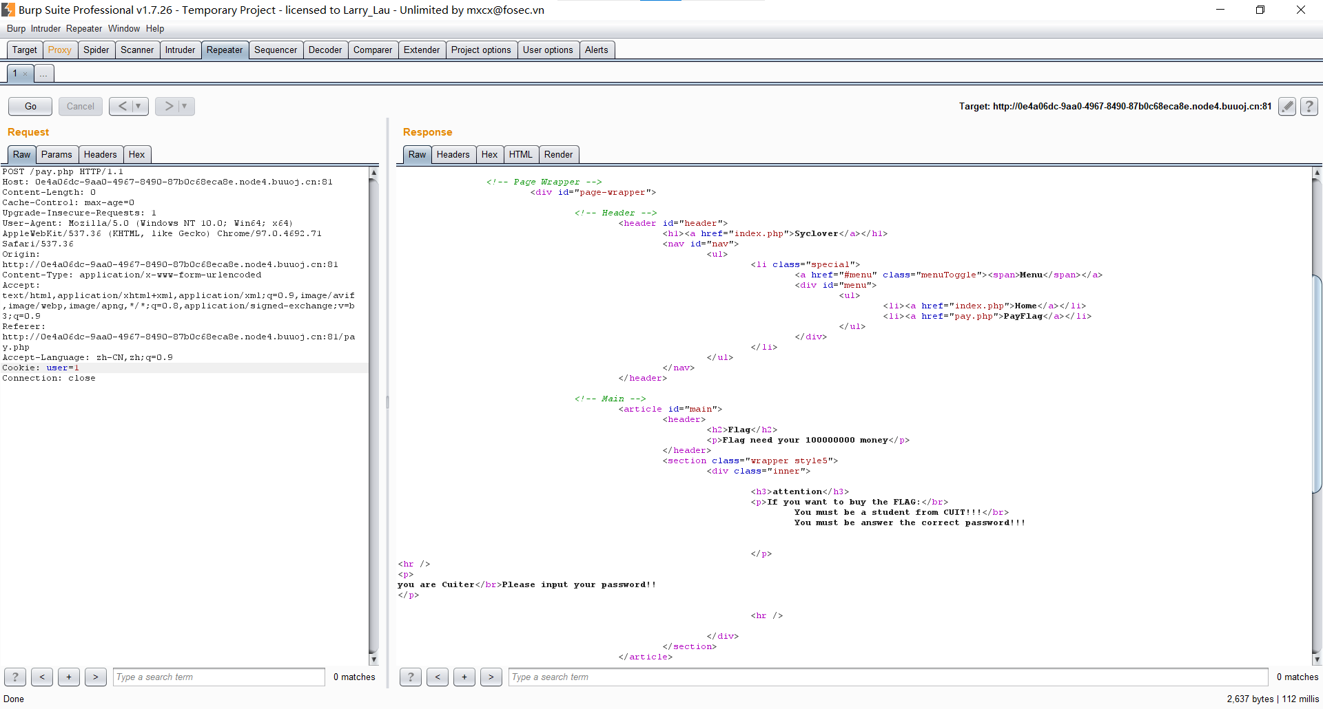The image size is (1323, 709).
Task: Click the response search help icon
Action: [x=411, y=677]
